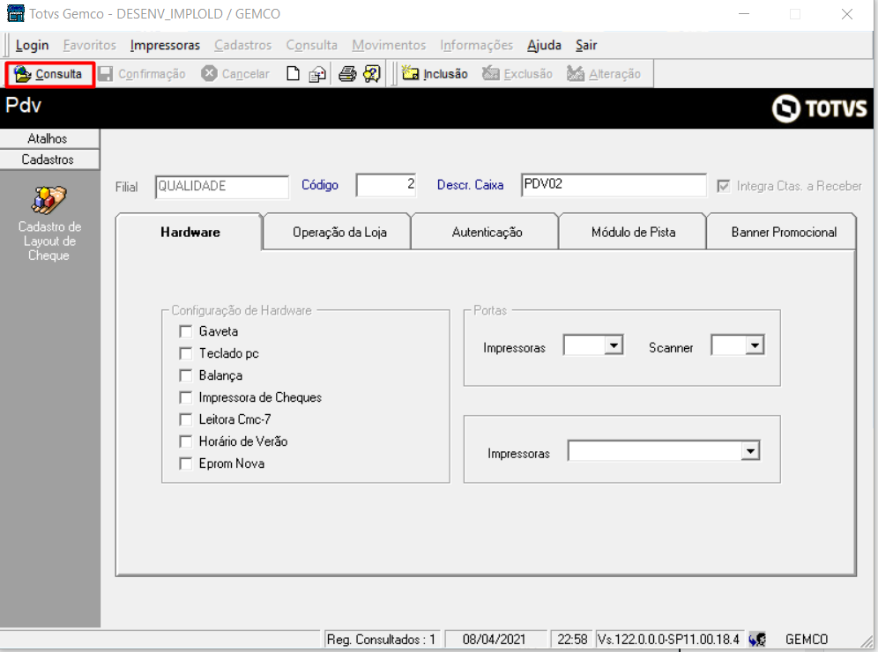Close the Totvs Gemco window
The image size is (878, 652).
(846, 14)
